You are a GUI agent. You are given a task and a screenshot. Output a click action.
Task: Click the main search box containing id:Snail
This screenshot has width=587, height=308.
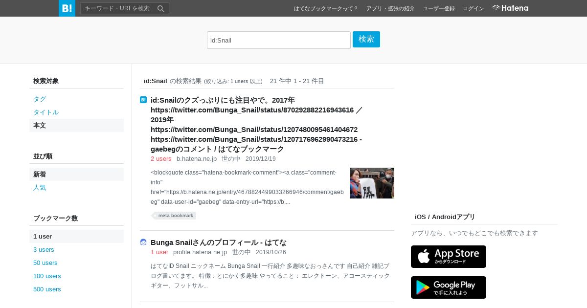[x=279, y=40]
